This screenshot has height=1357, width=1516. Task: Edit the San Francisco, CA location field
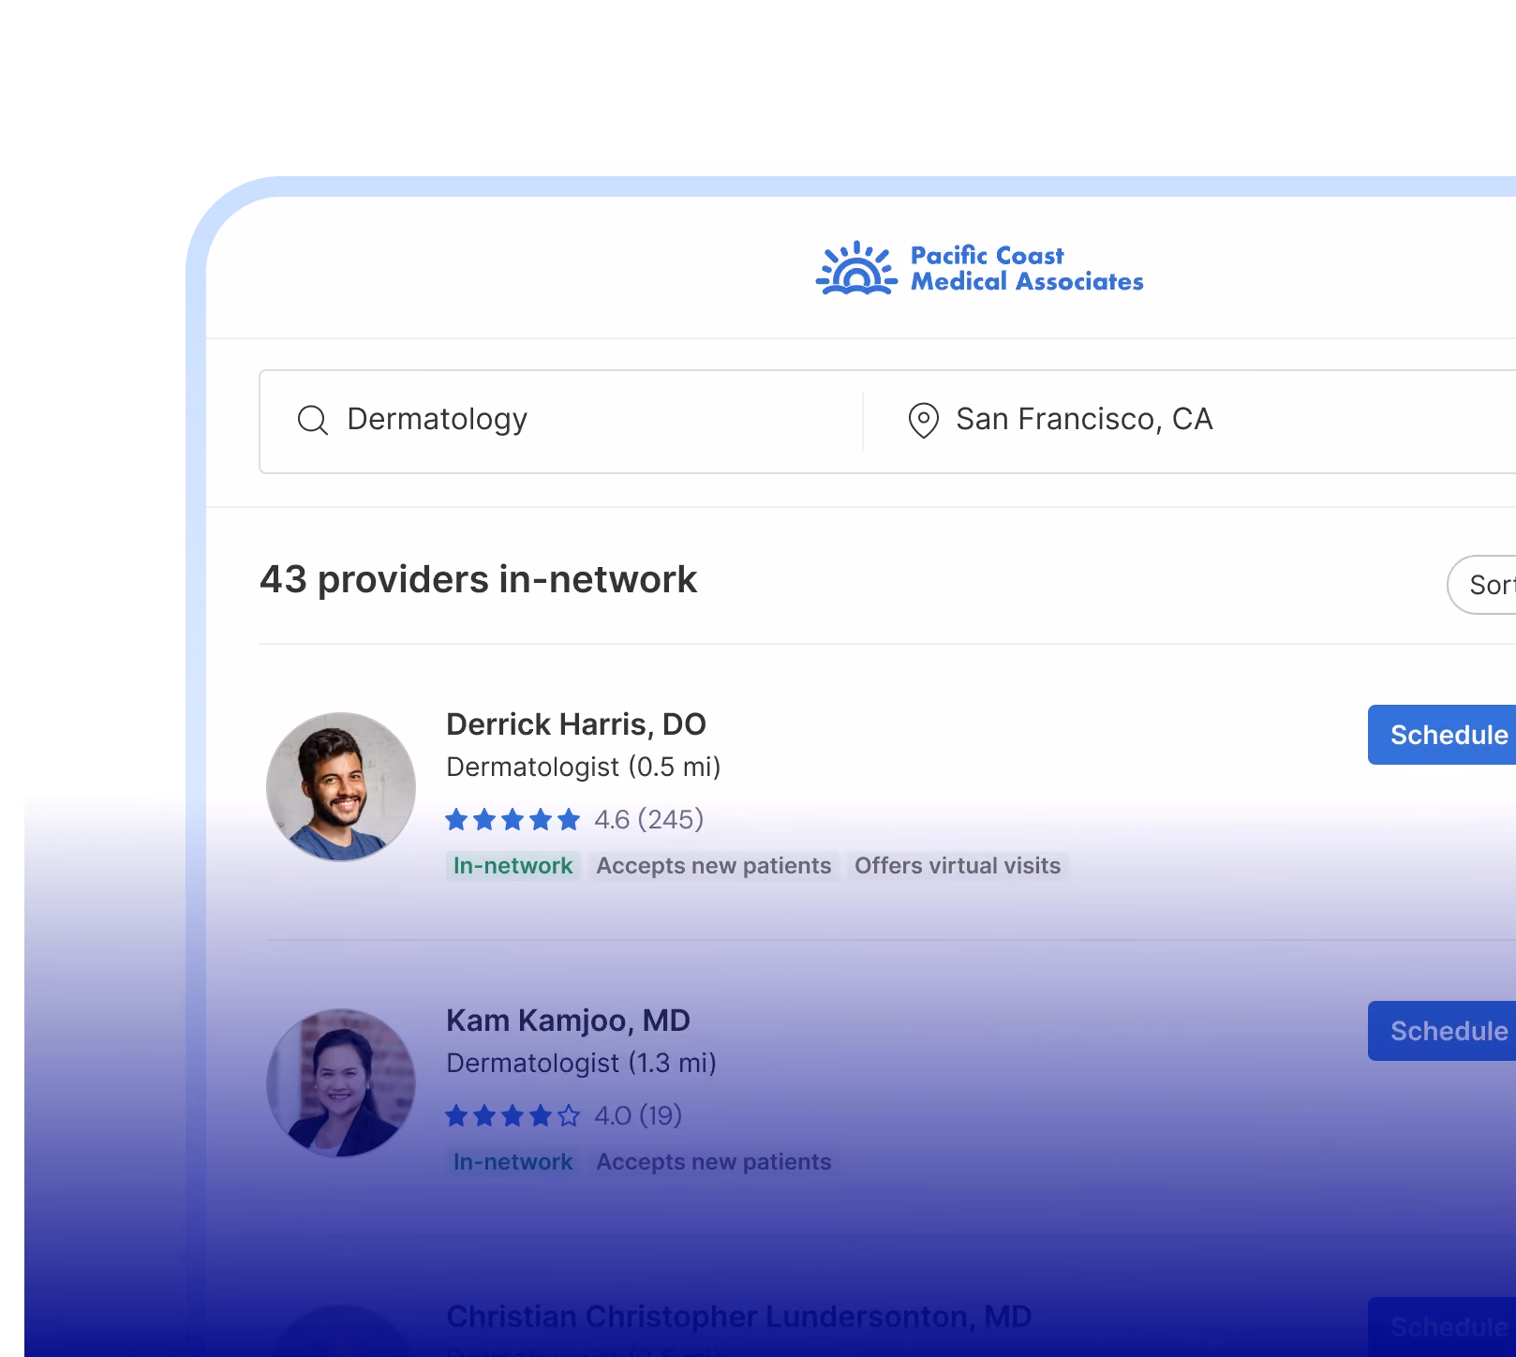[1190, 421]
